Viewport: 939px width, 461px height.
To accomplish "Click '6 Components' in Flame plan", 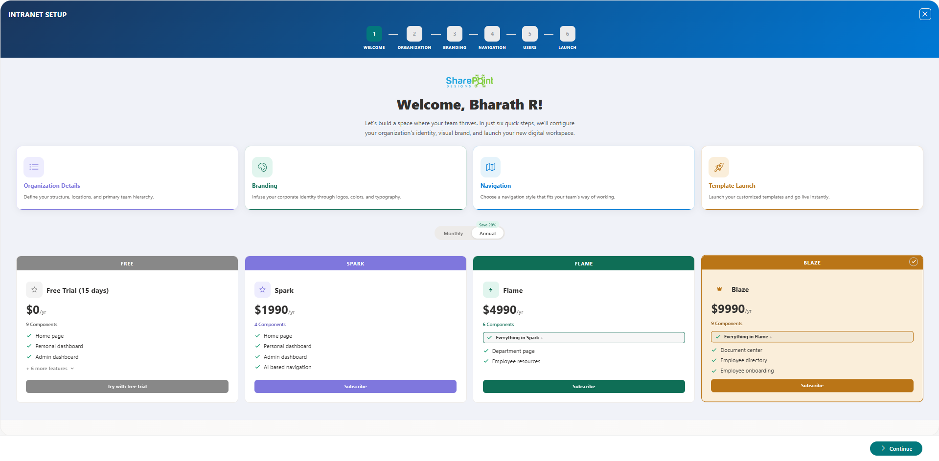I will tap(498, 325).
